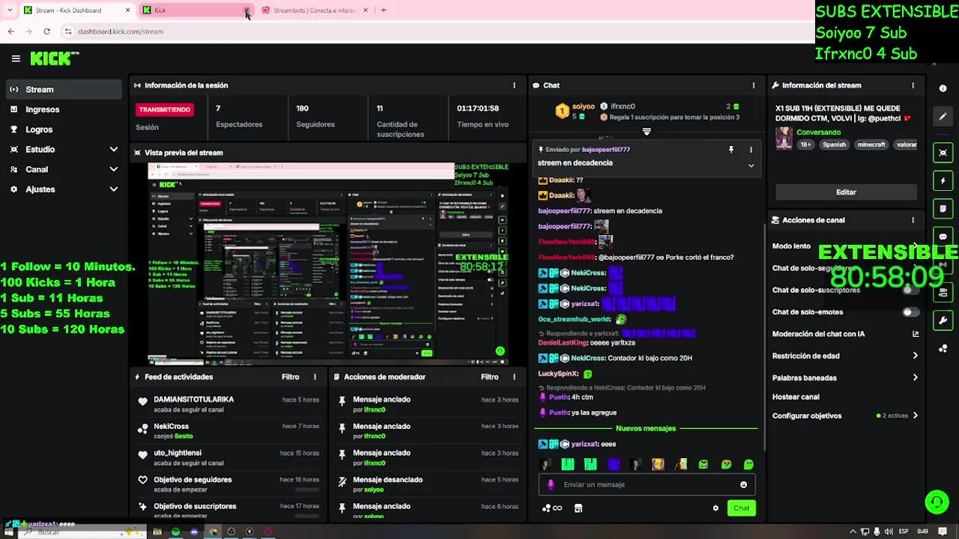The height and width of the screenshot is (539, 959).
Task: Open pinned message three-dot menu
Action: pyautogui.click(x=751, y=150)
